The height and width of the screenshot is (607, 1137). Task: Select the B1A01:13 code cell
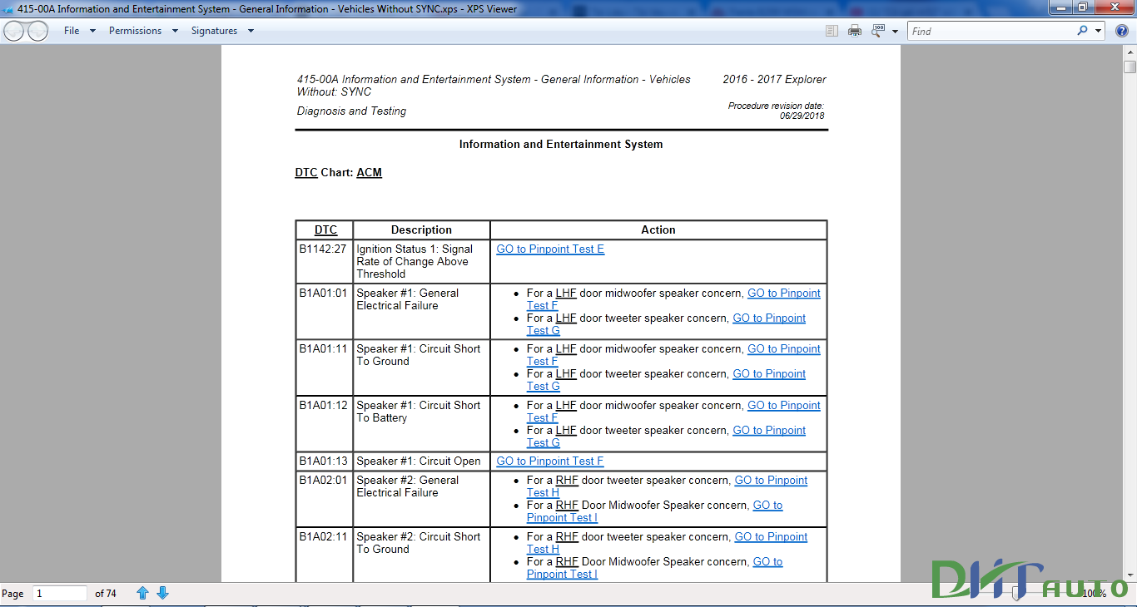pyautogui.click(x=323, y=461)
